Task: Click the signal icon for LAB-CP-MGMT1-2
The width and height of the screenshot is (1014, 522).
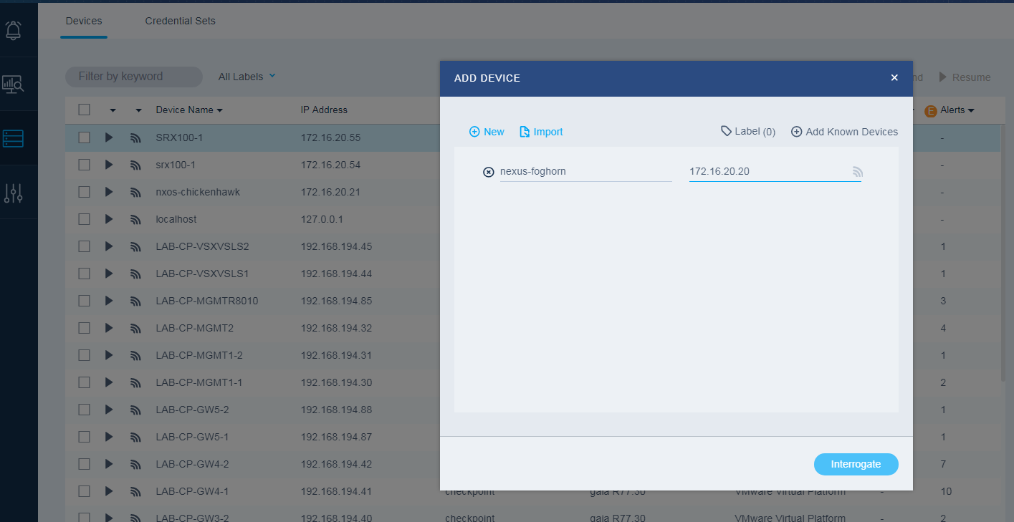Action: click(x=135, y=355)
